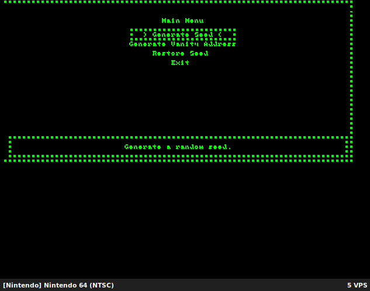The width and height of the screenshot is (370, 291).
Task: Click right cursor arrow after Generate Seed
Action: 220,34
